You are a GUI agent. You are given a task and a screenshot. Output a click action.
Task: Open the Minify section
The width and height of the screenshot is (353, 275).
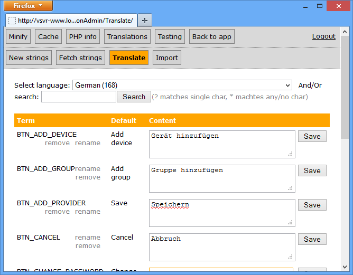(x=18, y=36)
